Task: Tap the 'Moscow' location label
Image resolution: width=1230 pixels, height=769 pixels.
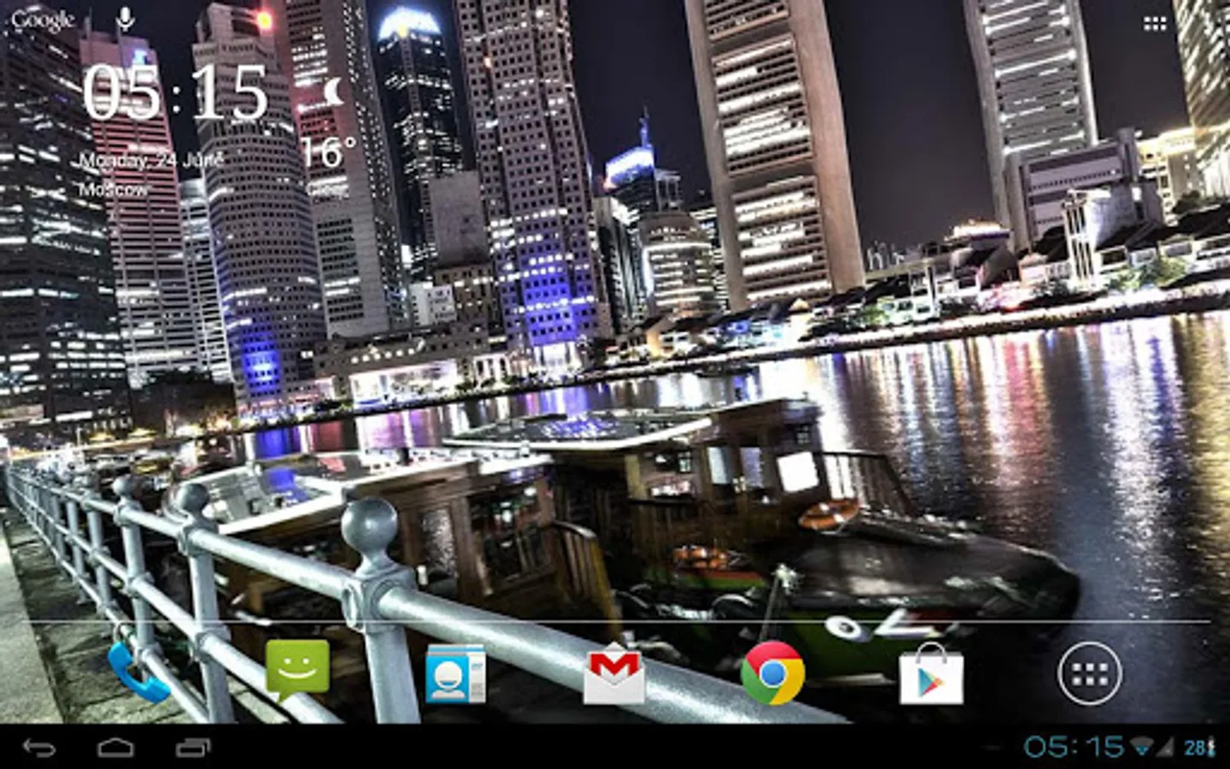Action: pos(113,189)
